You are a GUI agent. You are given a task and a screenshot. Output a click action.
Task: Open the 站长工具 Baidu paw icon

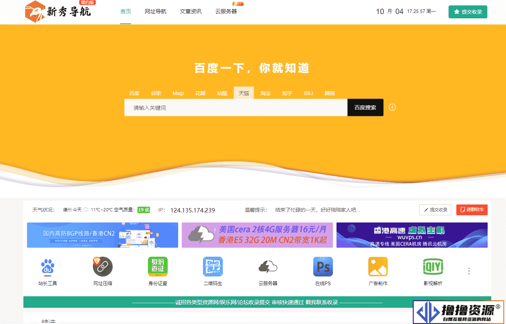[x=48, y=267]
